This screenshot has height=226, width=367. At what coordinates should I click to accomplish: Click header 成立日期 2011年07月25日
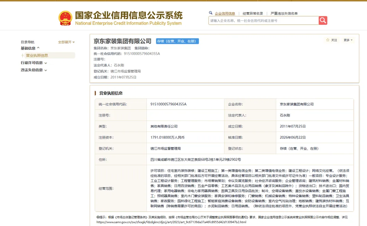tap(123, 77)
